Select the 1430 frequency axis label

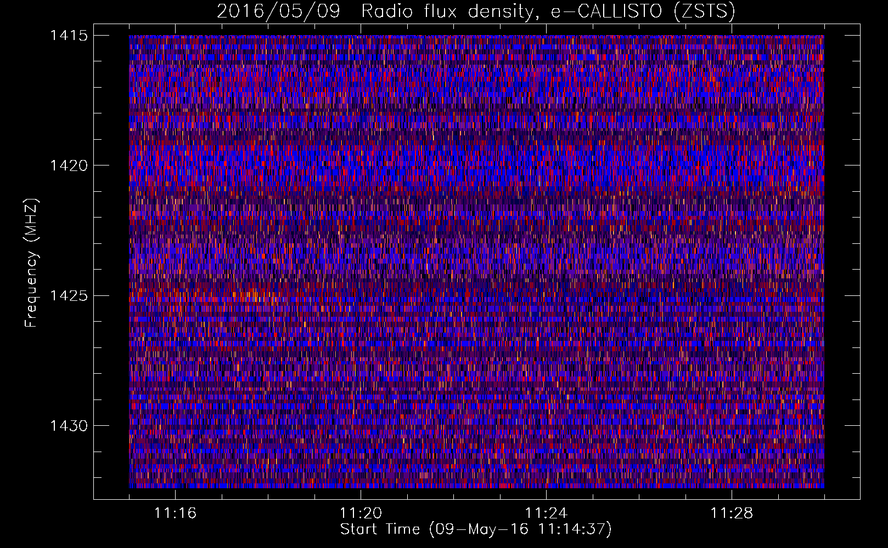[x=69, y=426]
